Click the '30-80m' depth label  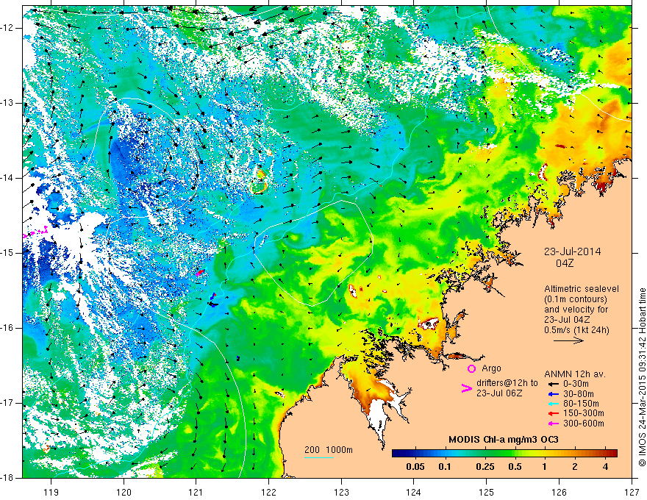[578, 393]
